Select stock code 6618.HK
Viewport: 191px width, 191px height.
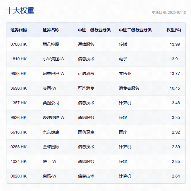18,132
